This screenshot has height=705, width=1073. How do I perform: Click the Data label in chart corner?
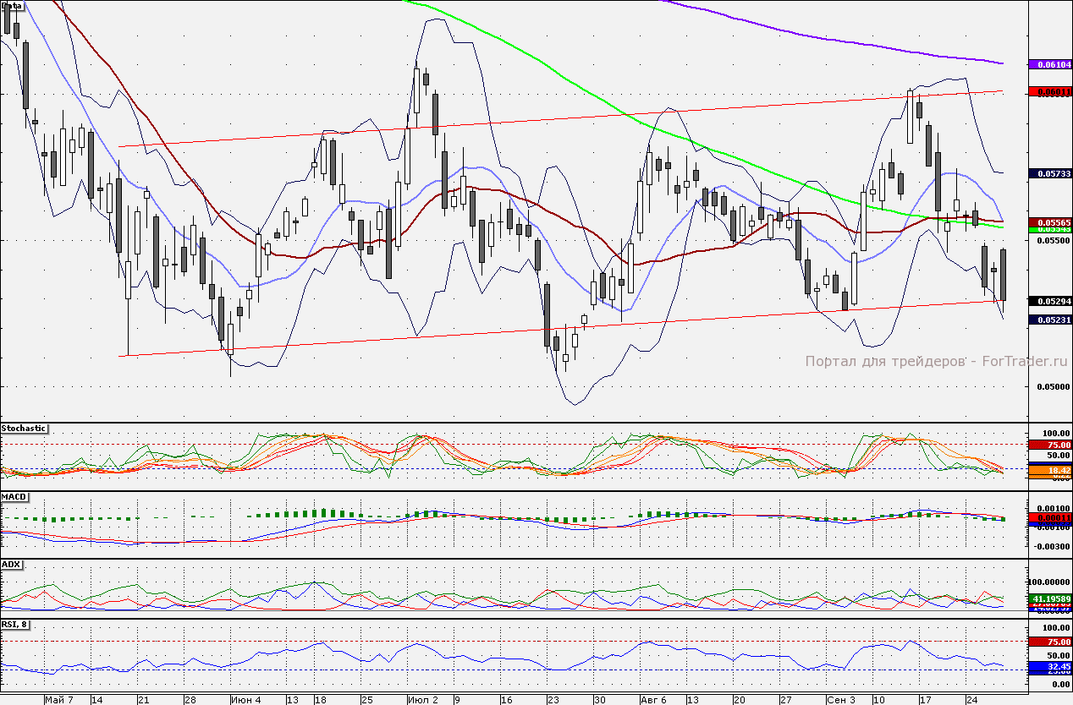[12, 6]
